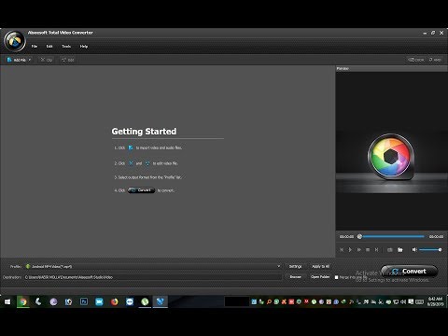Click the Destination path input field

tap(153, 277)
